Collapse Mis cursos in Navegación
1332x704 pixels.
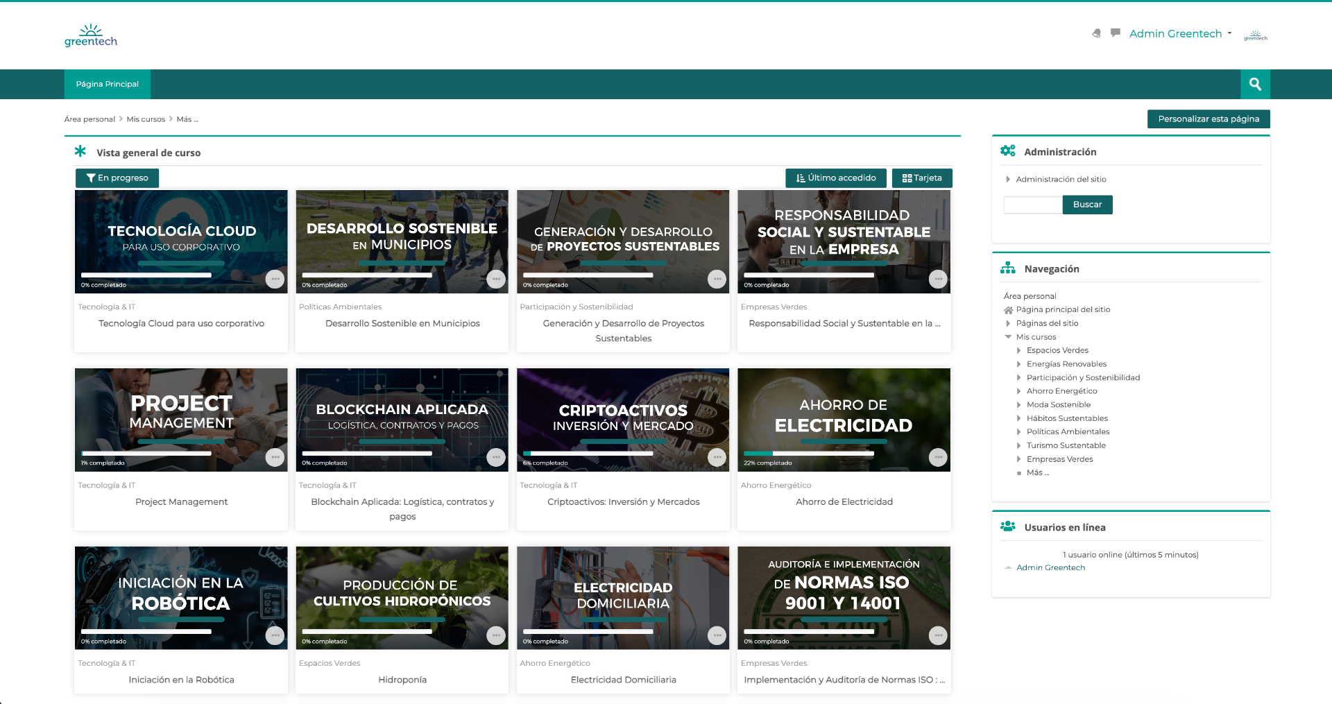point(1008,337)
